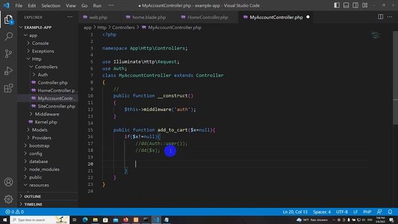Expand the Models folder
This screenshot has width=398, height=224.
pyautogui.click(x=40, y=130)
